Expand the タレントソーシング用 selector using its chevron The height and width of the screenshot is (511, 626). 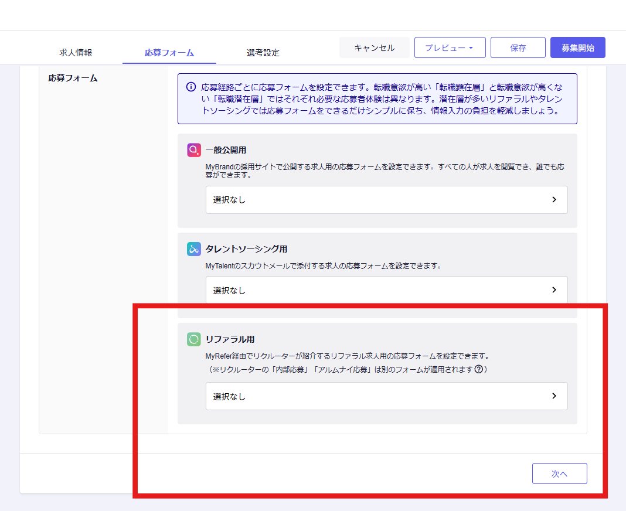coord(554,290)
